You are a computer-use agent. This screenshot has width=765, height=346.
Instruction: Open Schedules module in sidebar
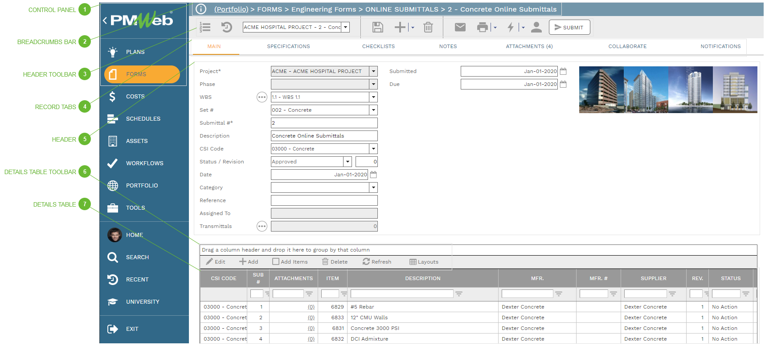coord(143,119)
